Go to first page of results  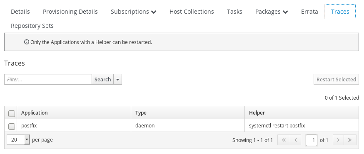pyautogui.click(x=284, y=140)
